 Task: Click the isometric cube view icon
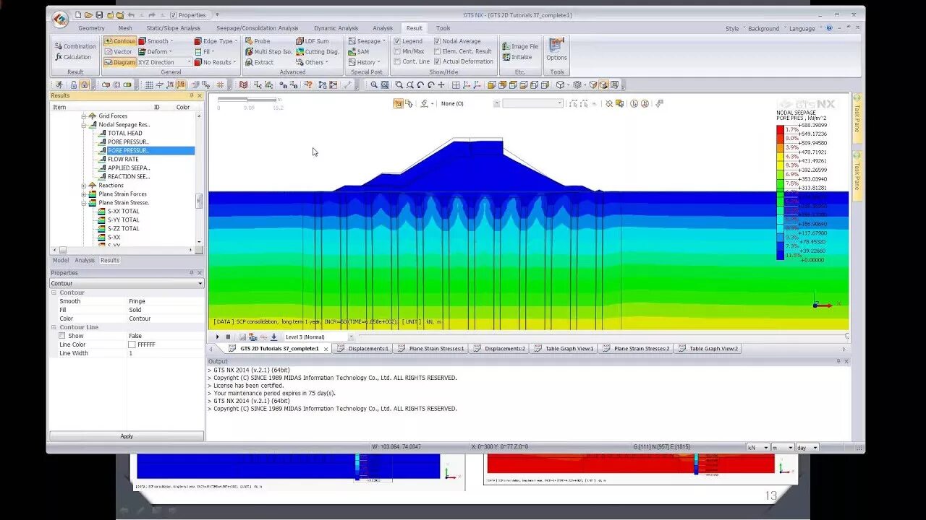point(560,84)
